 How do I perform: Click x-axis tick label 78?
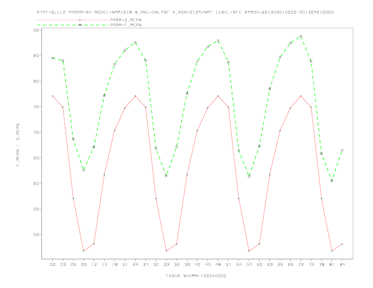(321, 264)
